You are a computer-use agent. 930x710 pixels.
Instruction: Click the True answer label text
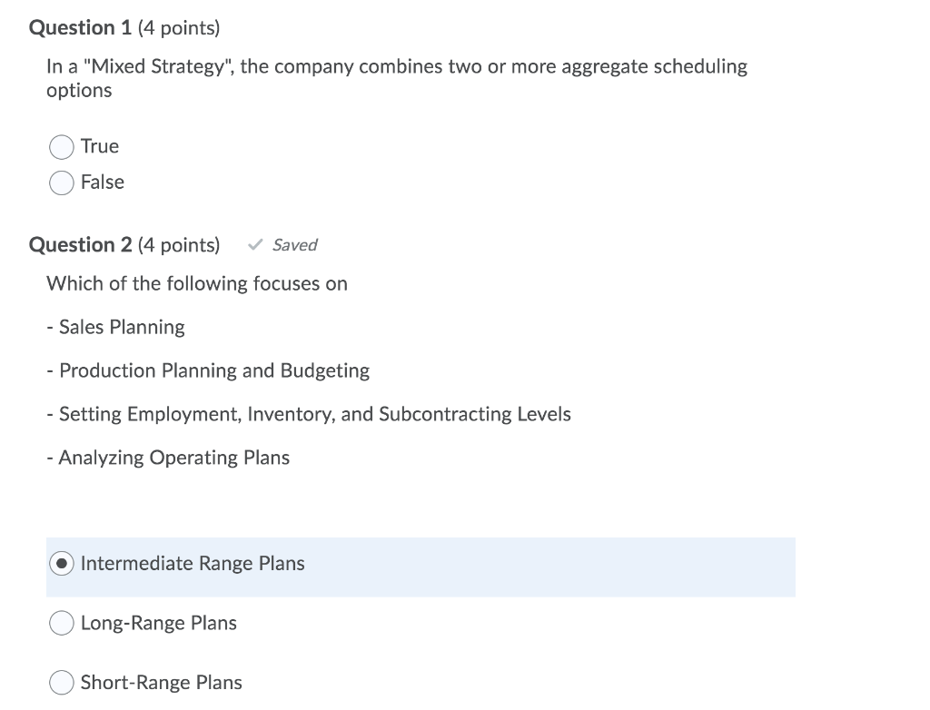coord(99,146)
